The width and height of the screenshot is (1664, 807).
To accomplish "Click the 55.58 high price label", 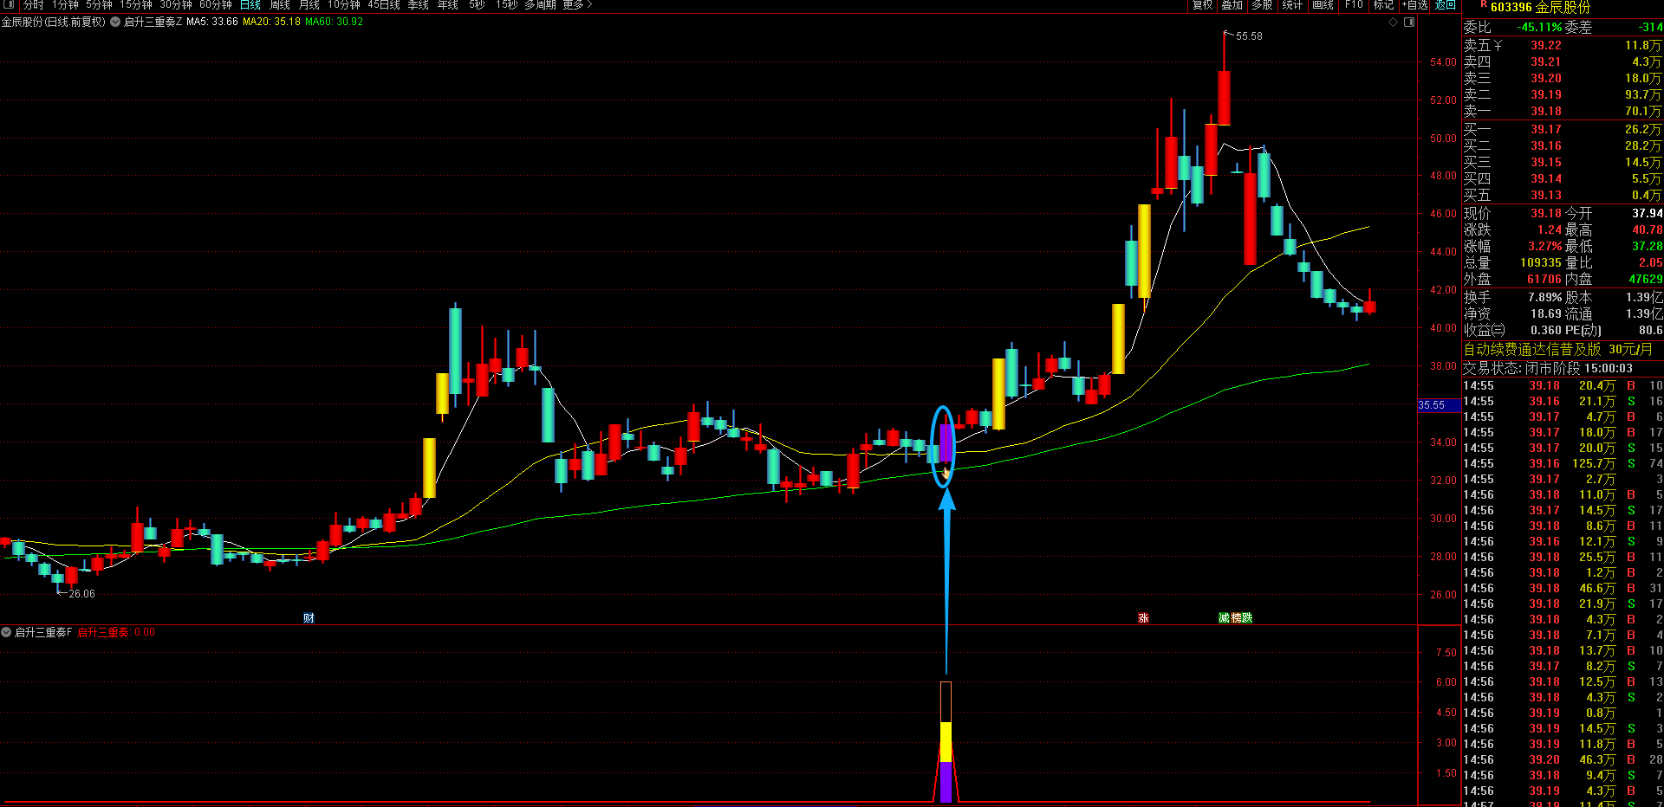I will (x=1249, y=36).
